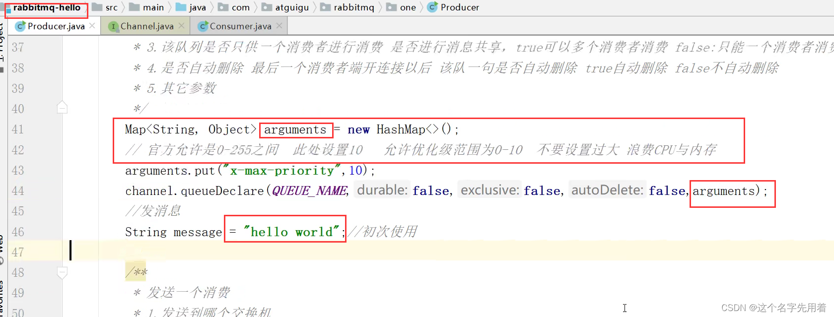The image size is (834, 317).
Task: Click the /** Javadoc opener on line 48
Action: pyautogui.click(x=136, y=272)
